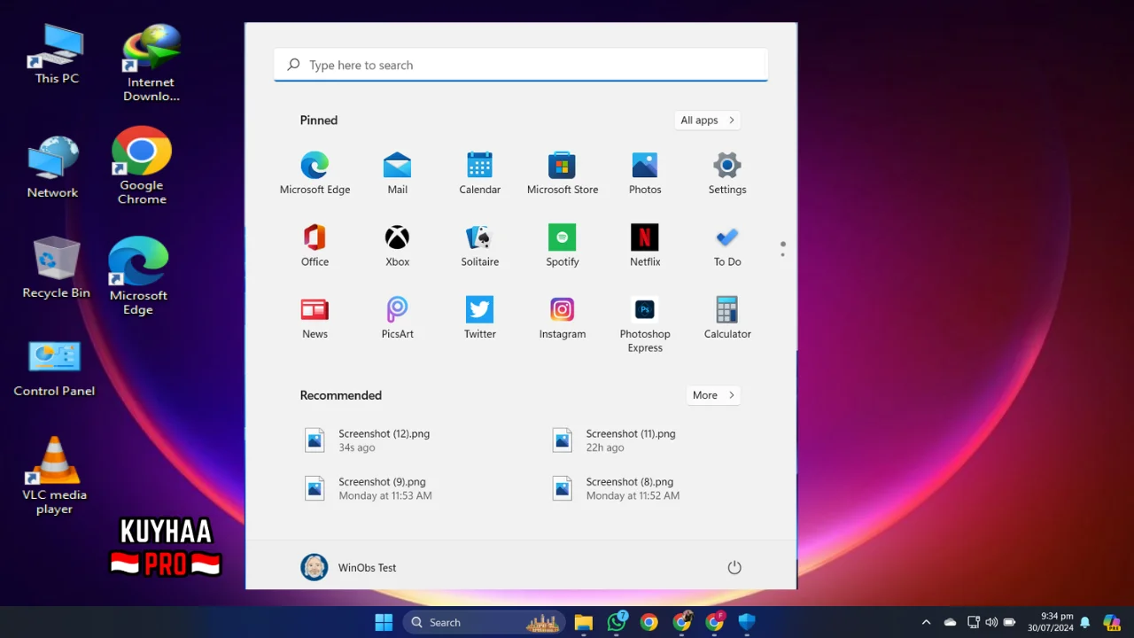This screenshot has width=1134, height=638.
Task: Open recommended file Screenshot (12).png
Action: (x=367, y=440)
